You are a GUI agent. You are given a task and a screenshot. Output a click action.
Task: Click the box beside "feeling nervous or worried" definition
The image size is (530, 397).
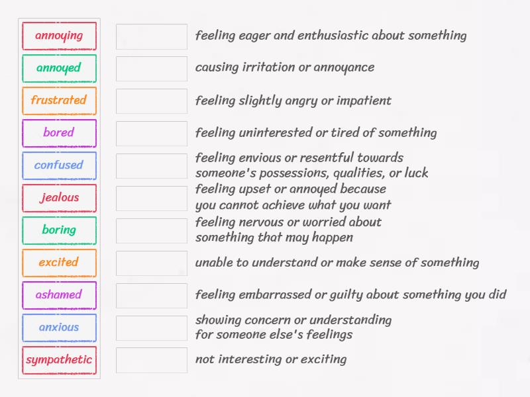151,230
